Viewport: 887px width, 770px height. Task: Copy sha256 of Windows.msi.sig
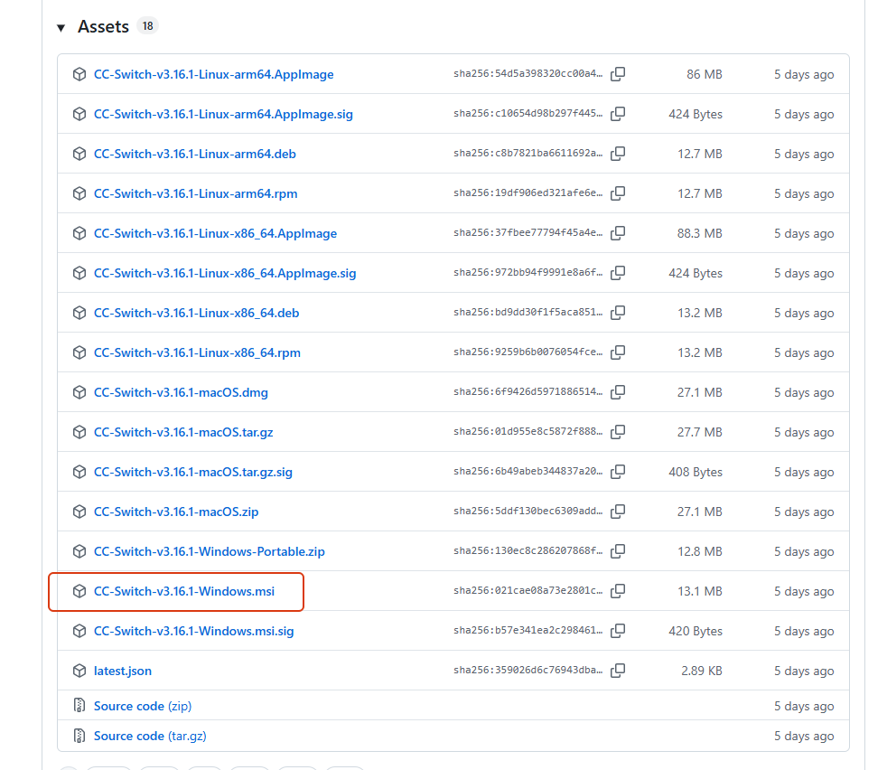618,631
